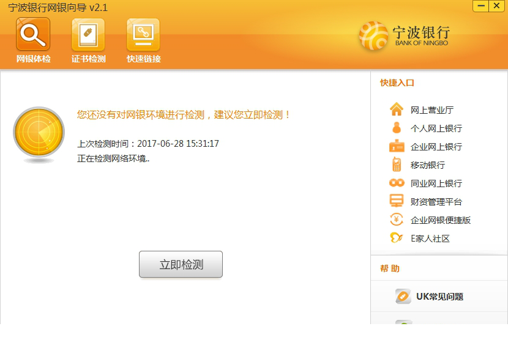Click the phone icon for 移动银行
The width and height of the screenshot is (508, 337).
[x=397, y=164]
